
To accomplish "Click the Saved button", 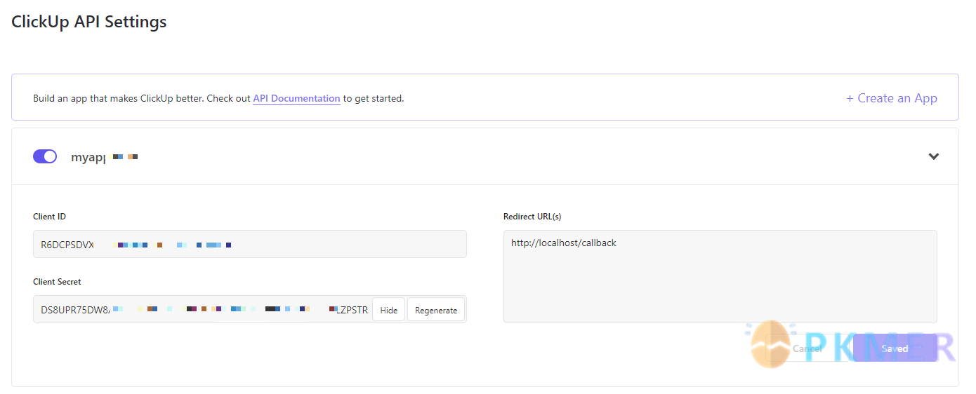I will 895,348.
